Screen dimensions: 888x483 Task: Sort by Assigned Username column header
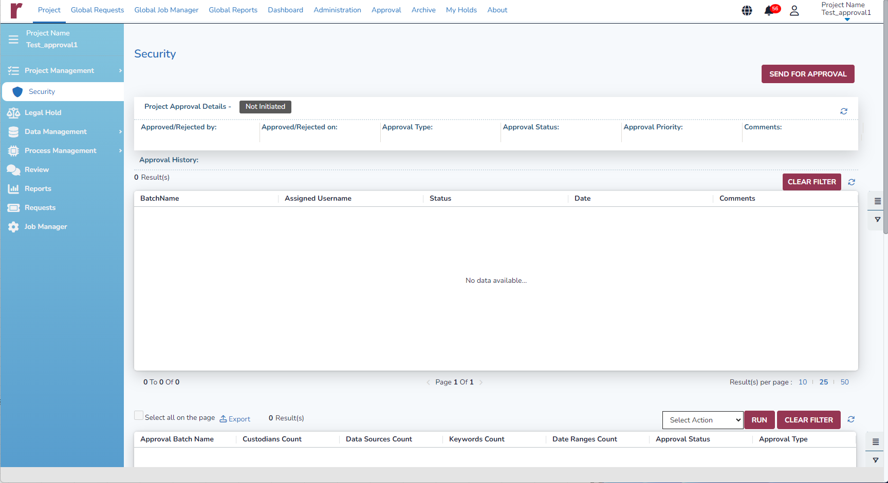[x=318, y=199]
